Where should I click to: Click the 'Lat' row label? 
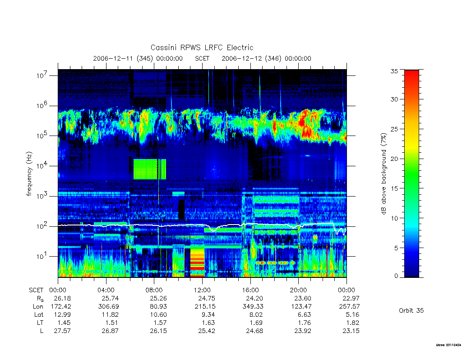39,314
